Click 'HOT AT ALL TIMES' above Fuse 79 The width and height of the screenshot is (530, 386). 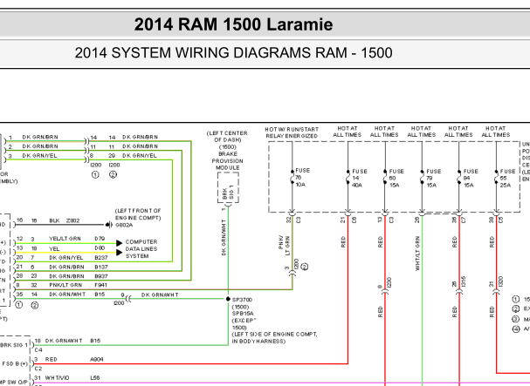point(421,132)
